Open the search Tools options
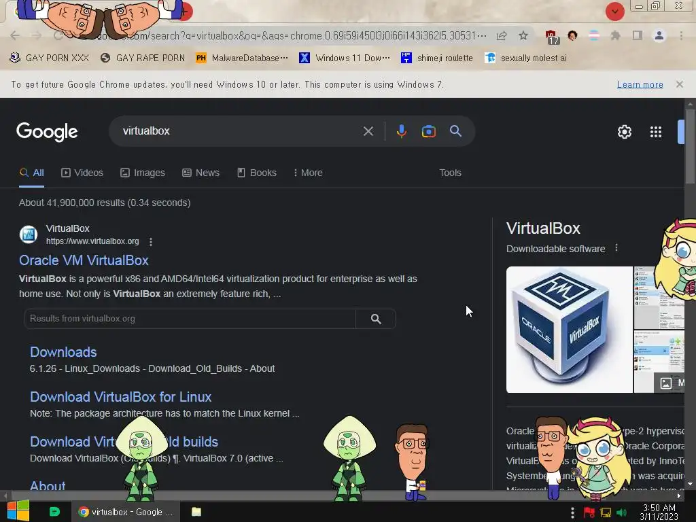 pyautogui.click(x=450, y=173)
